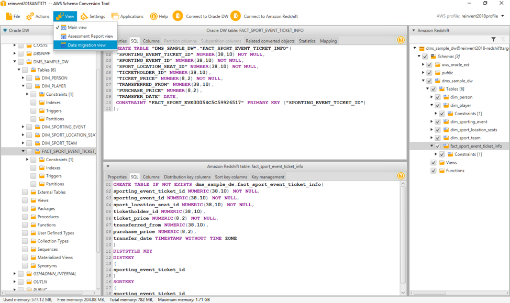This screenshot has height=303, width=510.
Task: Collapse the DMS_SAMPLE_DW schema node
Action: coord(15,61)
